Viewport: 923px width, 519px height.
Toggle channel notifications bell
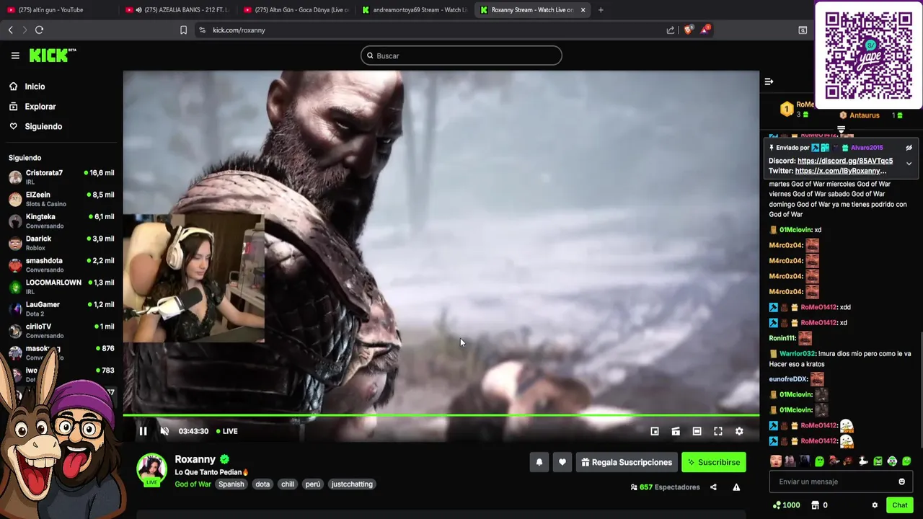(539, 462)
